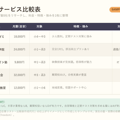This screenshot has width=120, height=120.
Task: Click the footnote about 比較表作成代行 sample
Action: pyautogui.click(x=60, y=111)
